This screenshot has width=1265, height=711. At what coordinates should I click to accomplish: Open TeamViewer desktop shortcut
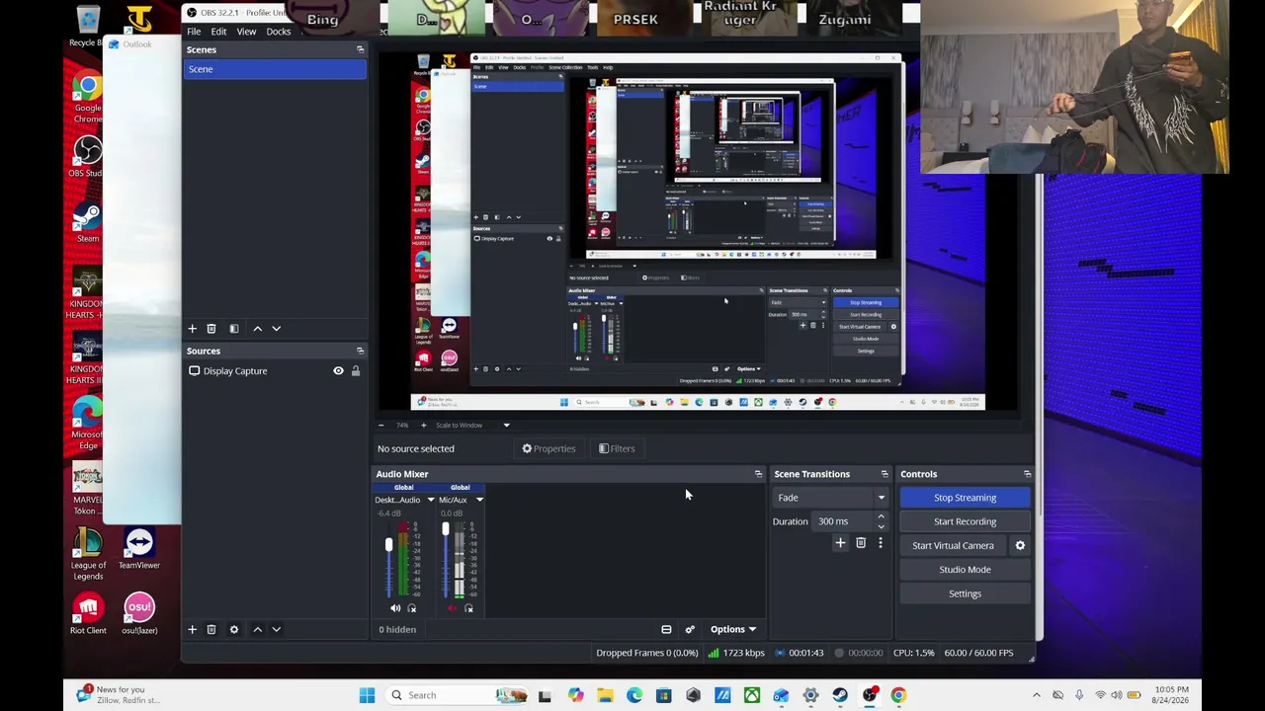(139, 549)
